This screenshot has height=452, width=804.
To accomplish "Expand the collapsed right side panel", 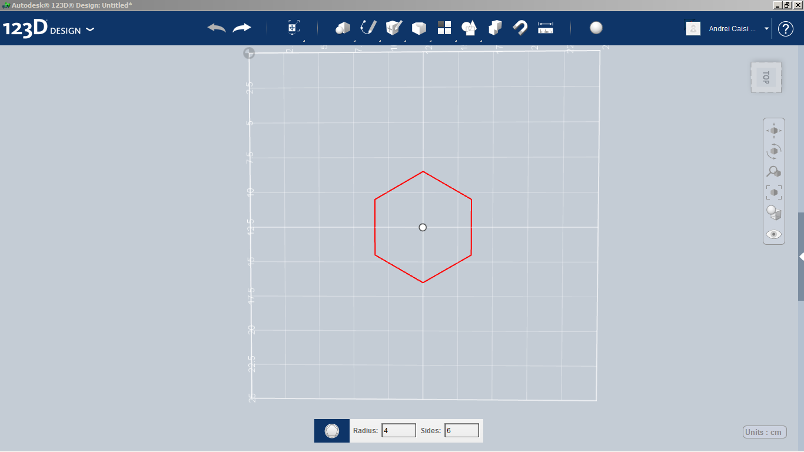I will point(801,257).
